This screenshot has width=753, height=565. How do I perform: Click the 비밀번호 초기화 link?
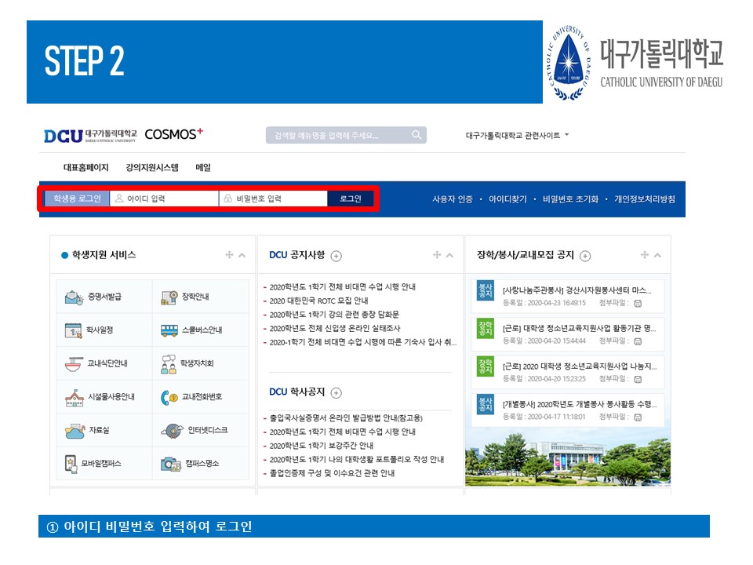pos(570,199)
